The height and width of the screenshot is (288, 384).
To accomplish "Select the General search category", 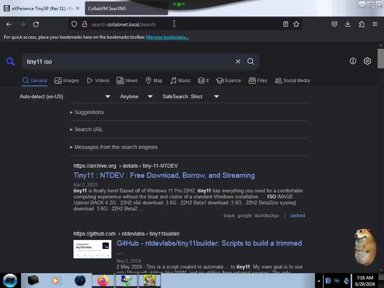I will [35, 81].
